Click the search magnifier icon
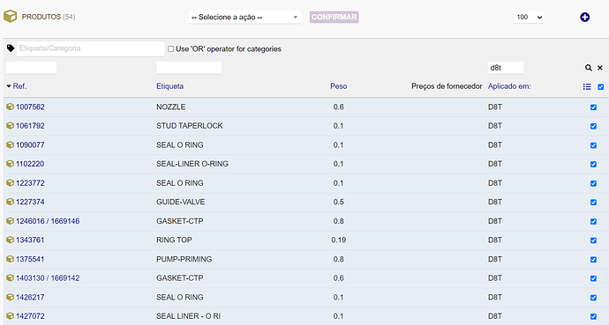This screenshot has width=609, height=325. click(x=589, y=68)
